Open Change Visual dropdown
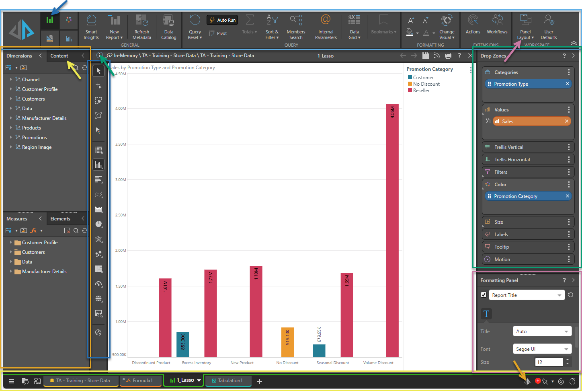The width and height of the screenshot is (582, 391). click(447, 27)
